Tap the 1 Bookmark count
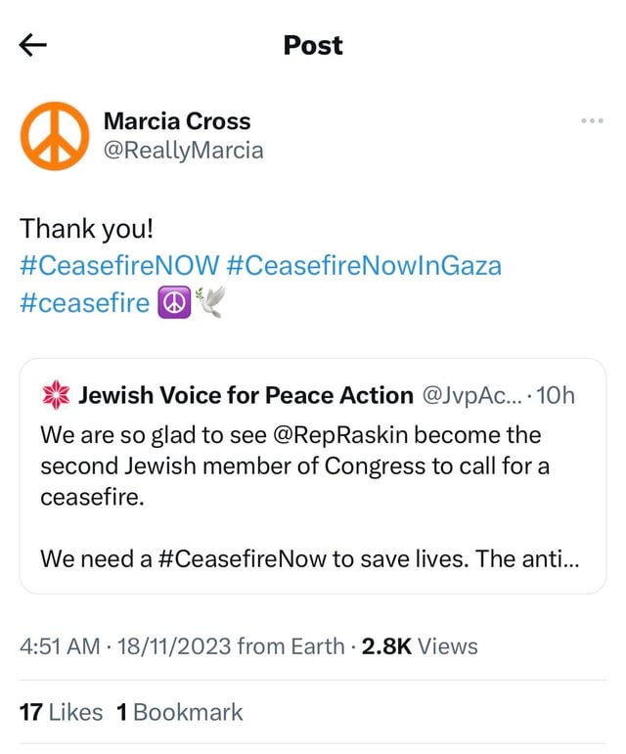The height and width of the screenshot is (754, 626). (x=179, y=712)
